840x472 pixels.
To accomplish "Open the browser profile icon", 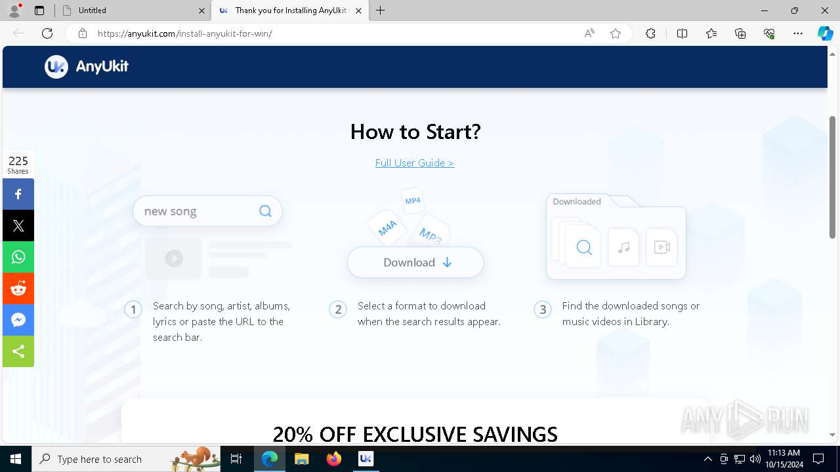I will coord(14,10).
